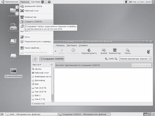The height and width of the screenshot is (116, 155).
Task: Open Computer (Компьютер) from the toolbar
Action: click(114, 51)
